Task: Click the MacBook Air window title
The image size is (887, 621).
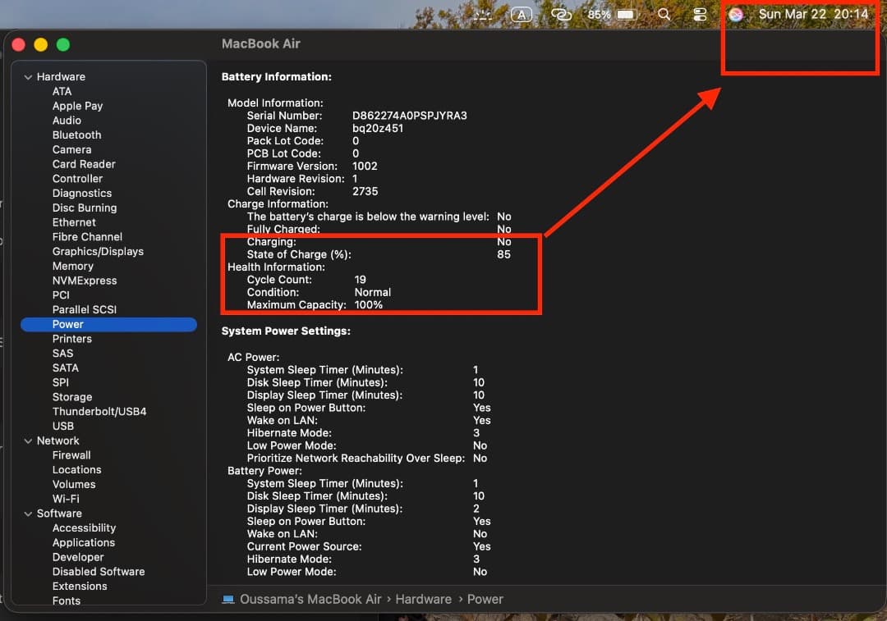Action: pyautogui.click(x=261, y=43)
